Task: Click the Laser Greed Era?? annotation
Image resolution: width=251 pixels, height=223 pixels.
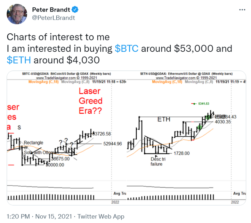Action: click(x=90, y=101)
